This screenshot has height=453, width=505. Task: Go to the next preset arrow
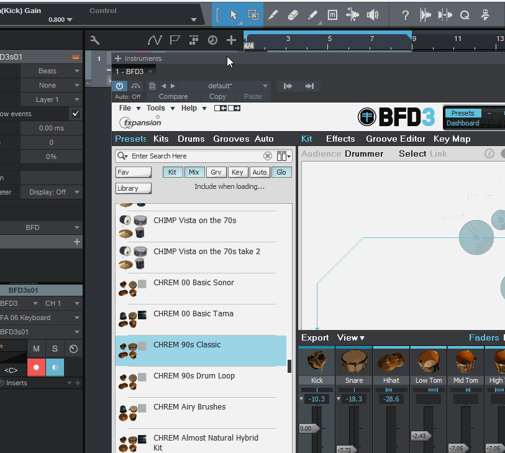tap(173, 86)
